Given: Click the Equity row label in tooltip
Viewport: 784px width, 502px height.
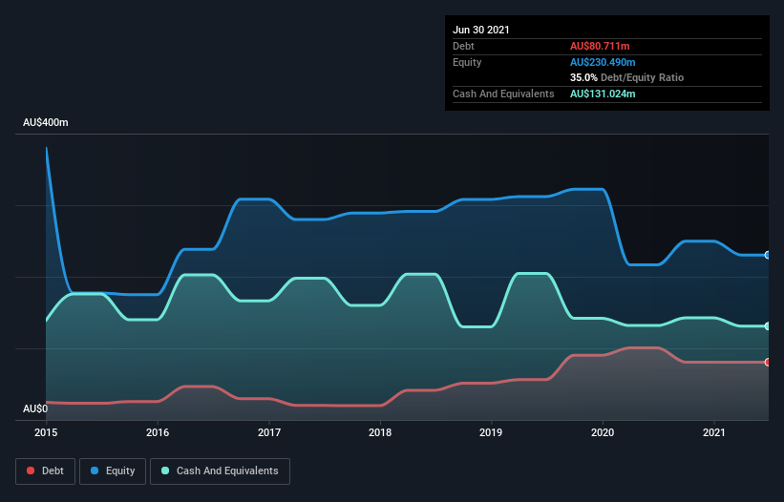Looking at the screenshot, I should (x=467, y=62).
